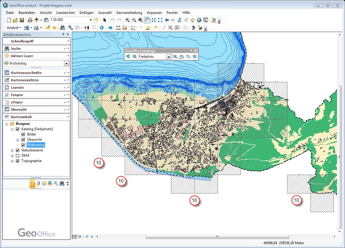
Task: Open the Kartenausschnitte panel section
Action: coord(26,73)
